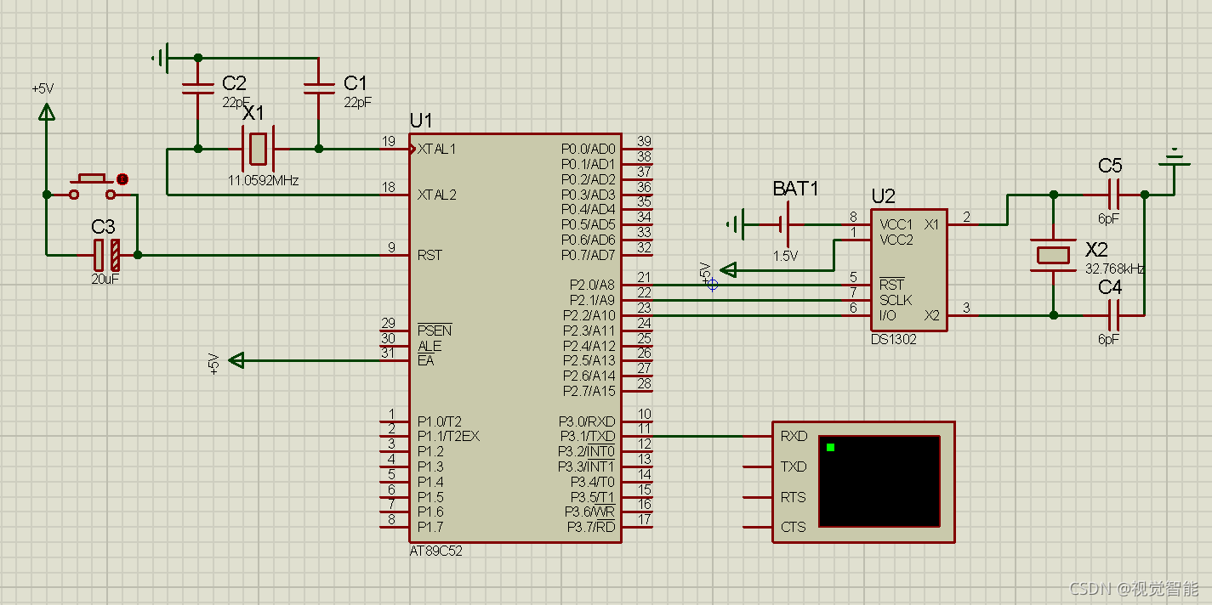The width and height of the screenshot is (1212, 605).
Task: Click the 11.0592MHz frequency label
Action: [x=264, y=180]
